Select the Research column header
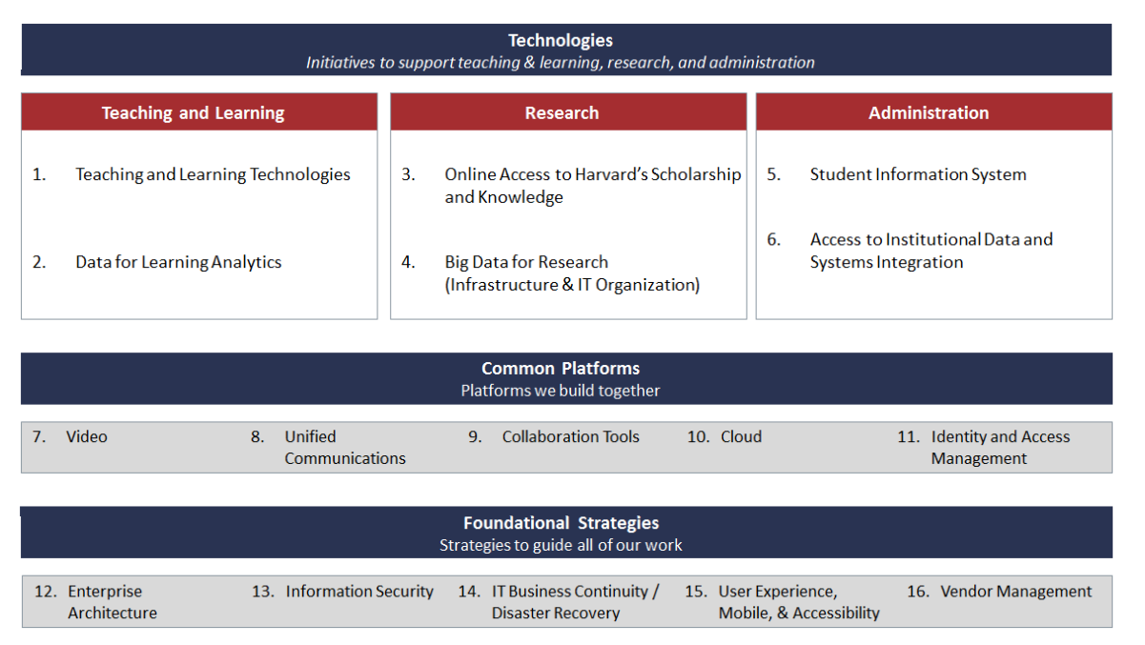Screen dimensions: 1145x645 point(568,112)
